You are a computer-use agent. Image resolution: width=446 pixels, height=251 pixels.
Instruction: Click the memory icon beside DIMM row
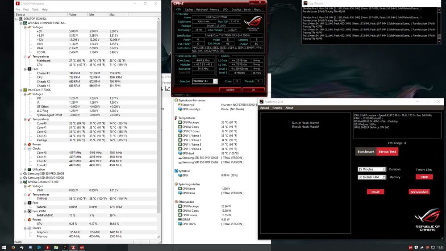180,219
